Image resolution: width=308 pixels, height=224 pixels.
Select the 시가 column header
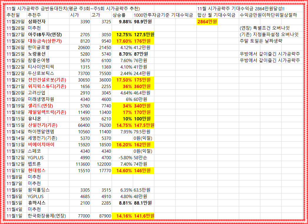(80, 15)
